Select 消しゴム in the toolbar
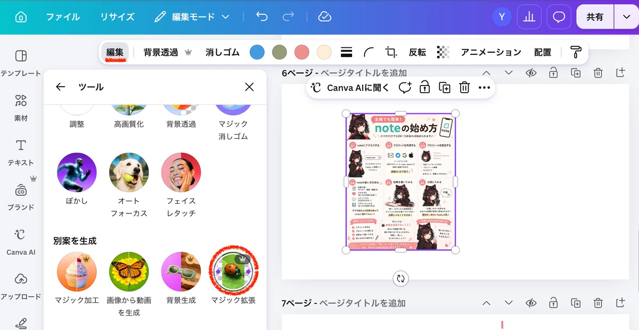This screenshot has width=639, height=330. pos(223,52)
